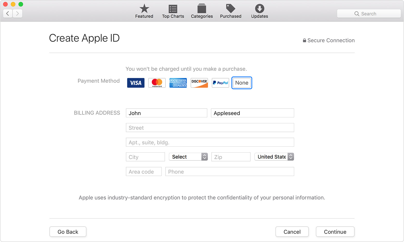
Task: Click the Payment Method label
Action: pos(99,81)
